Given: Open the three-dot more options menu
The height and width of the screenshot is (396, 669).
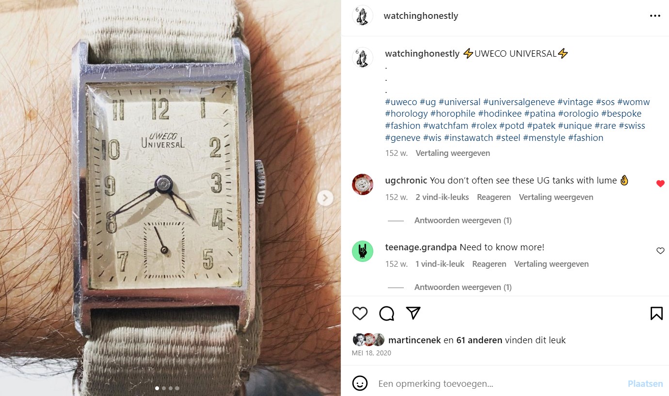Looking at the screenshot, I should (655, 16).
